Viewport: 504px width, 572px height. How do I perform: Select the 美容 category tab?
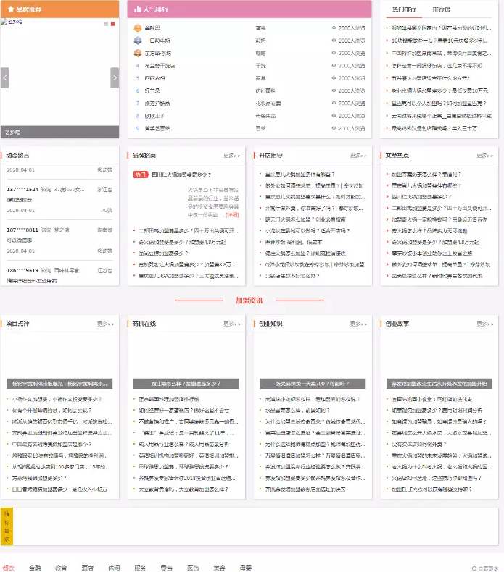coord(219,568)
